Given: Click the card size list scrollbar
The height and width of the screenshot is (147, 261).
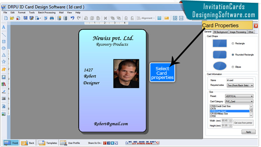Looking at the screenshot, I should tap(251, 111).
